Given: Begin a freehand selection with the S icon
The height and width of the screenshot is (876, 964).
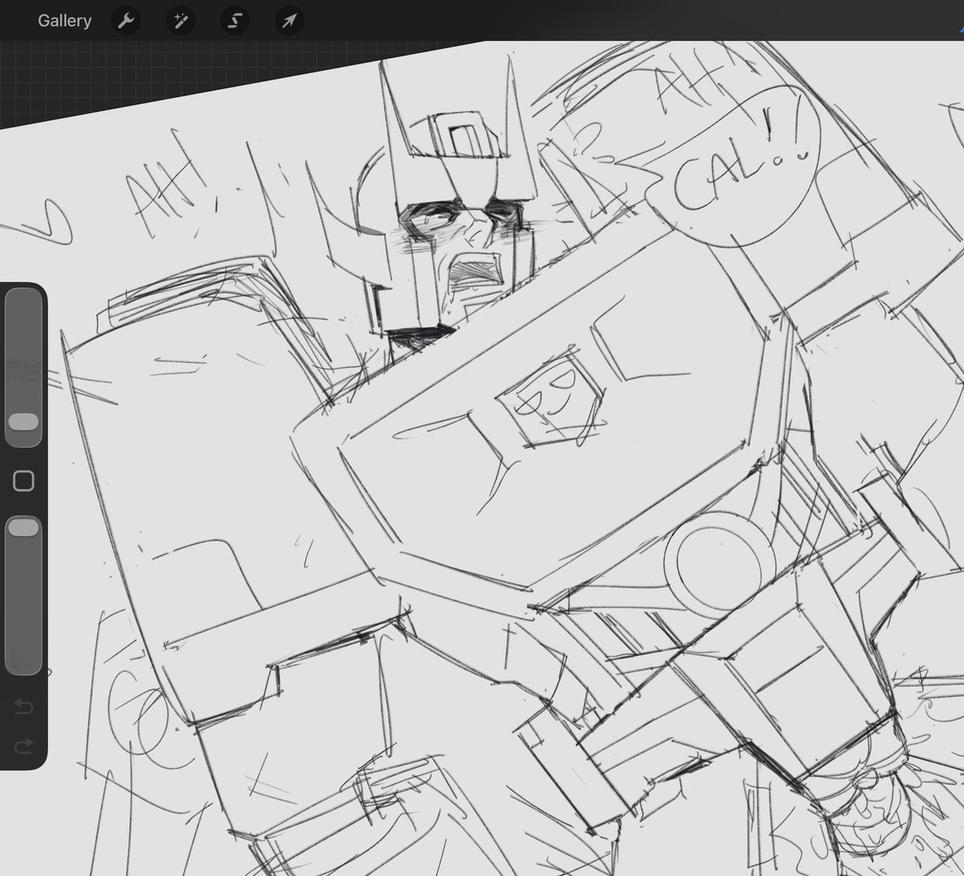Looking at the screenshot, I should 234,21.
